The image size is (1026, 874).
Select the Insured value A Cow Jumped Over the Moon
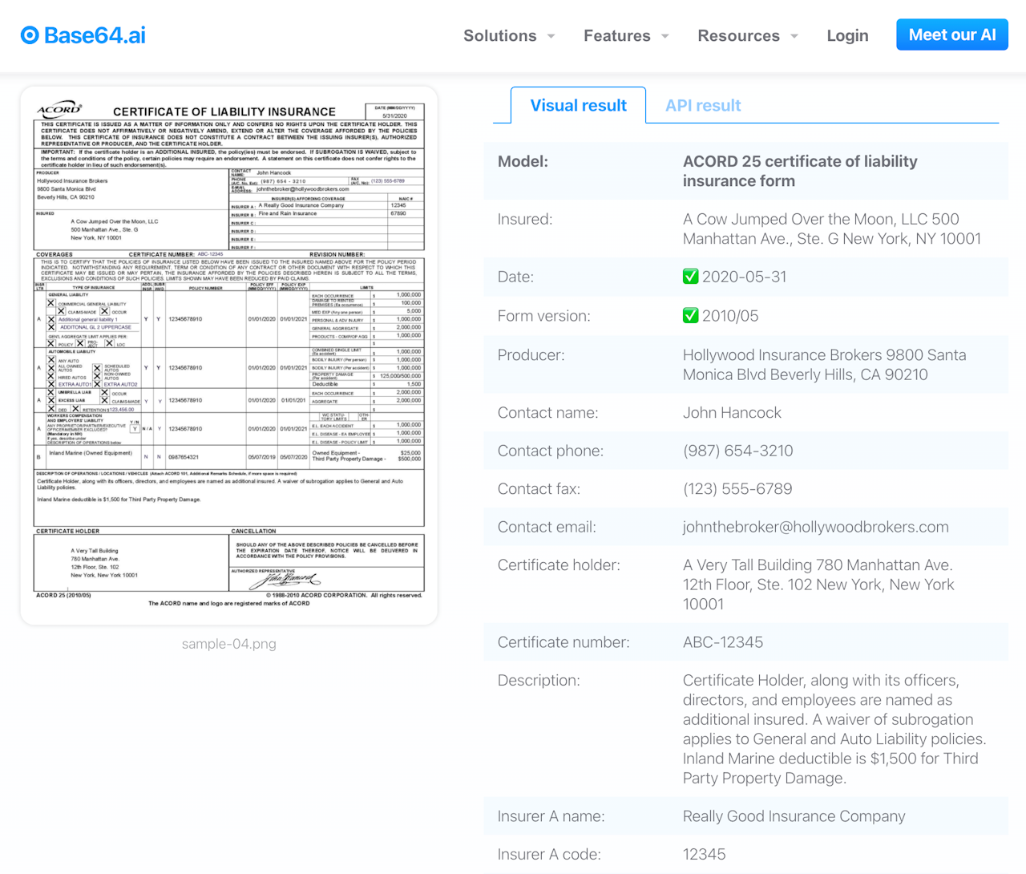(832, 229)
